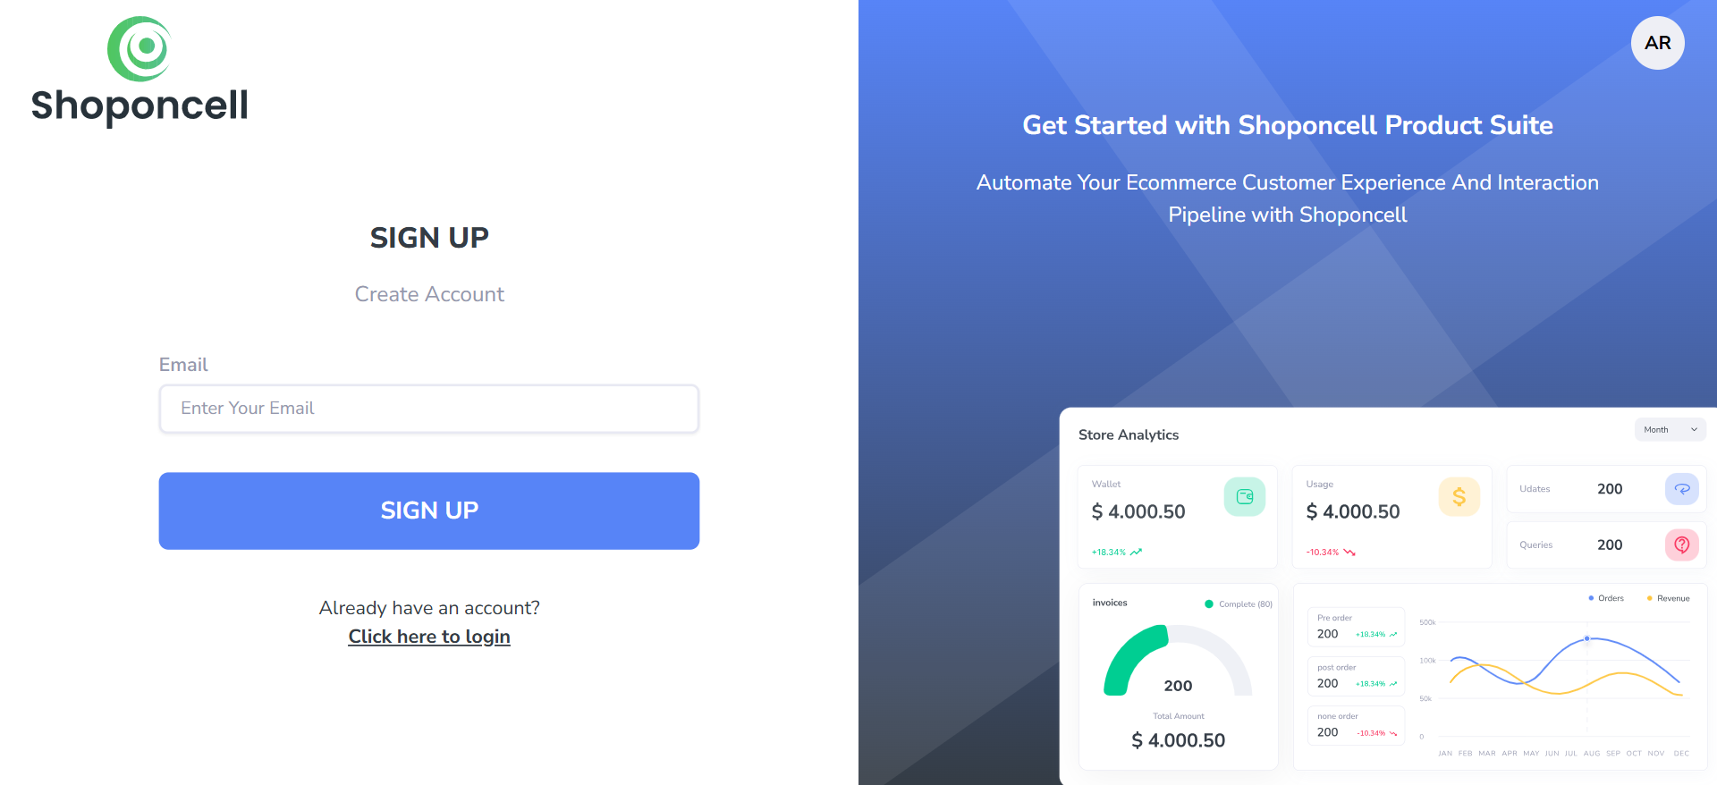Open the Month dropdown in Store Analytics

[x=1669, y=429]
